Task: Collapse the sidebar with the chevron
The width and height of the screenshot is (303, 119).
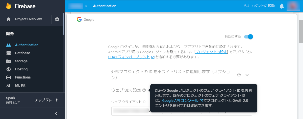Action: (x=56, y=113)
